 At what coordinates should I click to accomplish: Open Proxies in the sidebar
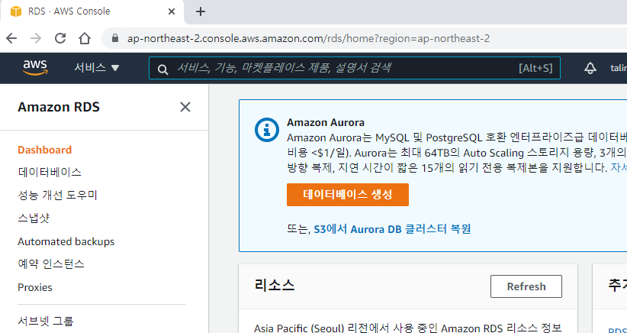click(x=35, y=287)
